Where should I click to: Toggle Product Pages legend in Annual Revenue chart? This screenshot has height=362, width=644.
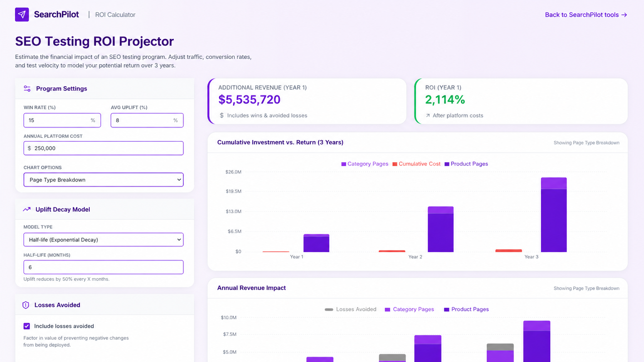[466, 309]
